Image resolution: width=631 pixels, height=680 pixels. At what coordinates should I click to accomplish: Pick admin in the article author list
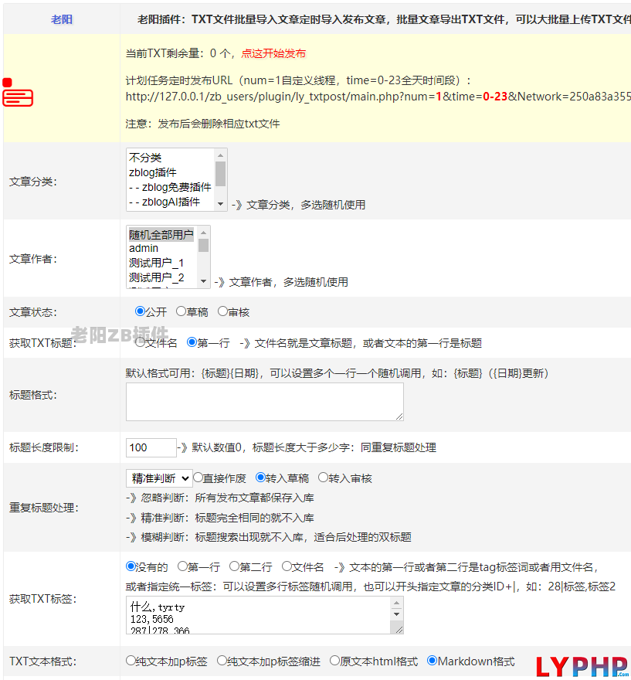(144, 248)
